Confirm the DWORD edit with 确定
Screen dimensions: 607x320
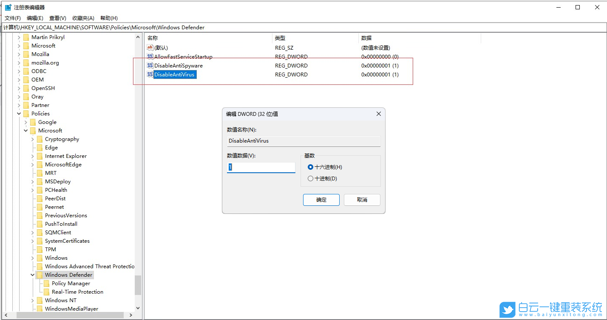(x=321, y=200)
